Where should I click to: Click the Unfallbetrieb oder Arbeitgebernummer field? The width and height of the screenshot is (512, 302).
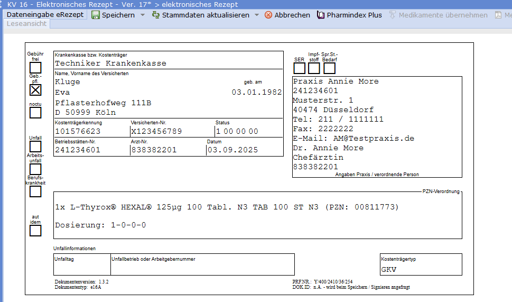tap(202, 264)
